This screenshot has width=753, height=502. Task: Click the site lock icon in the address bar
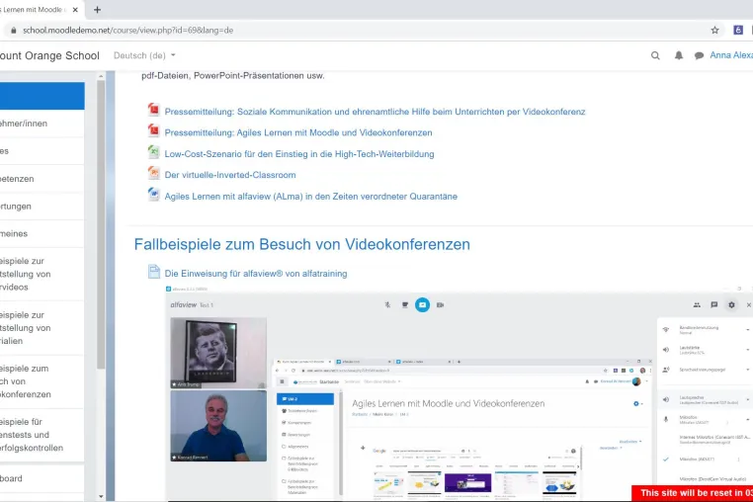(x=14, y=31)
